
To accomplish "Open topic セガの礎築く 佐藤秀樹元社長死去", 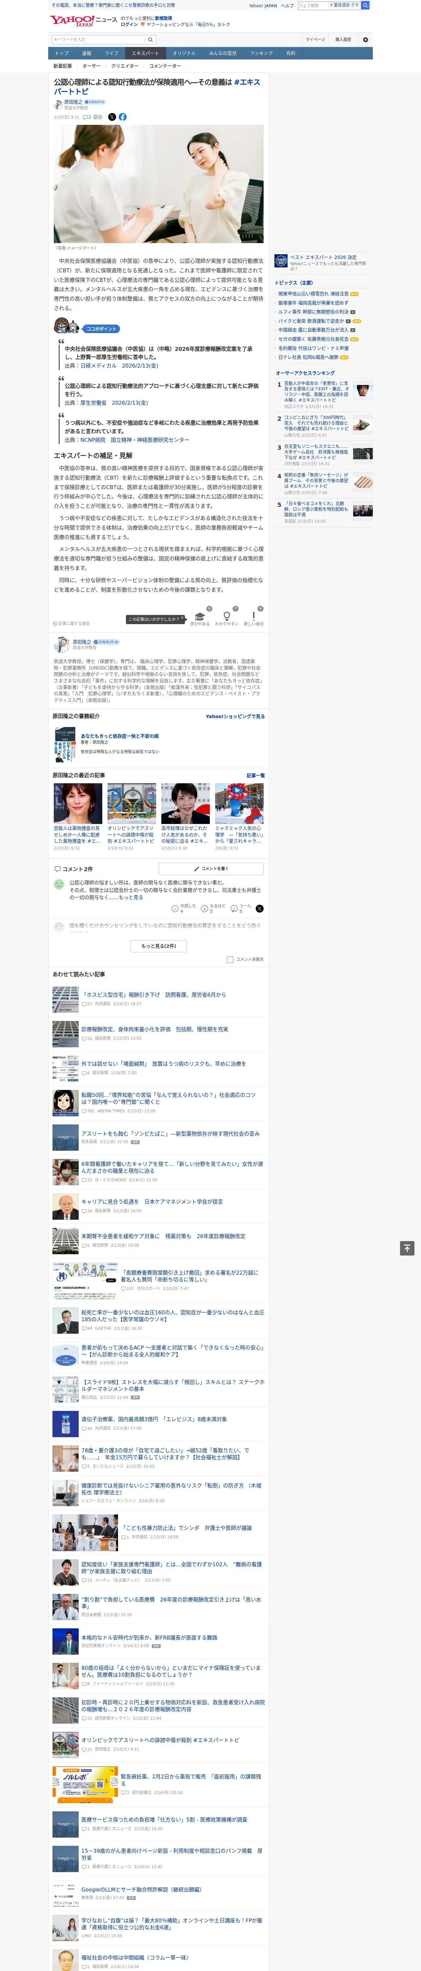I will point(313,339).
